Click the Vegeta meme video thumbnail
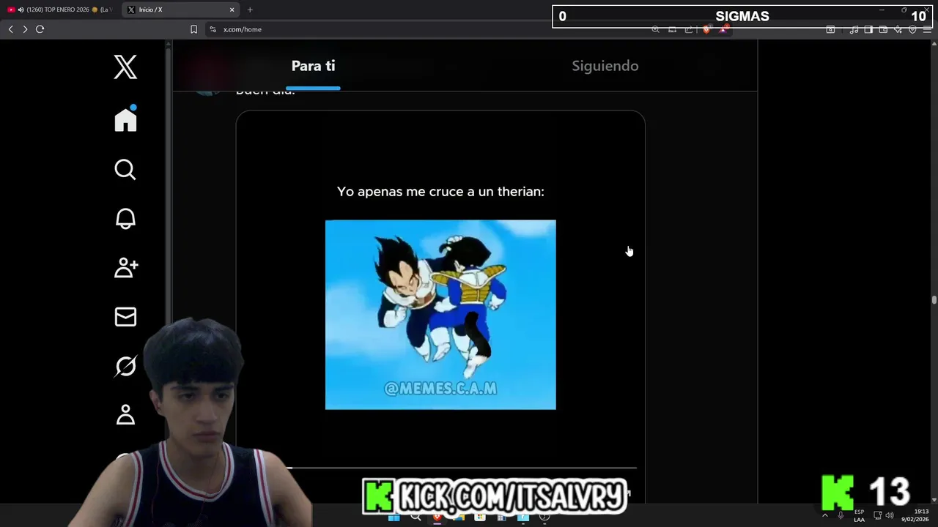This screenshot has height=527, width=938. pyautogui.click(x=440, y=315)
